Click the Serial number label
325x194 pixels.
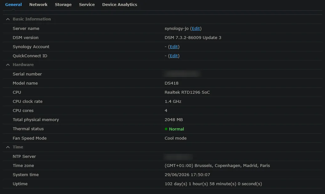27,74
